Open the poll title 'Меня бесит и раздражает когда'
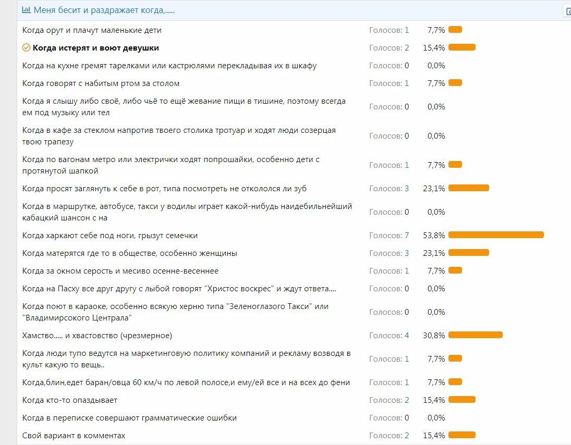 [104, 10]
